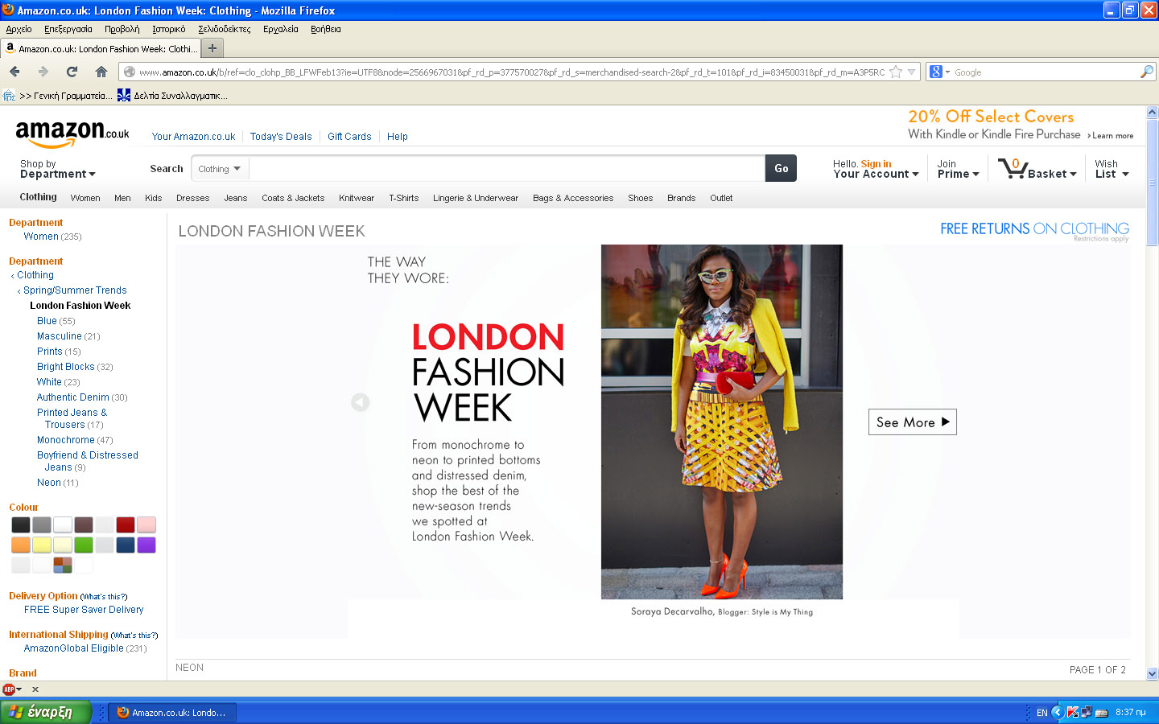Bookmark this page with the star icon
Image resolution: width=1159 pixels, height=724 pixels.
coord(896,72)
